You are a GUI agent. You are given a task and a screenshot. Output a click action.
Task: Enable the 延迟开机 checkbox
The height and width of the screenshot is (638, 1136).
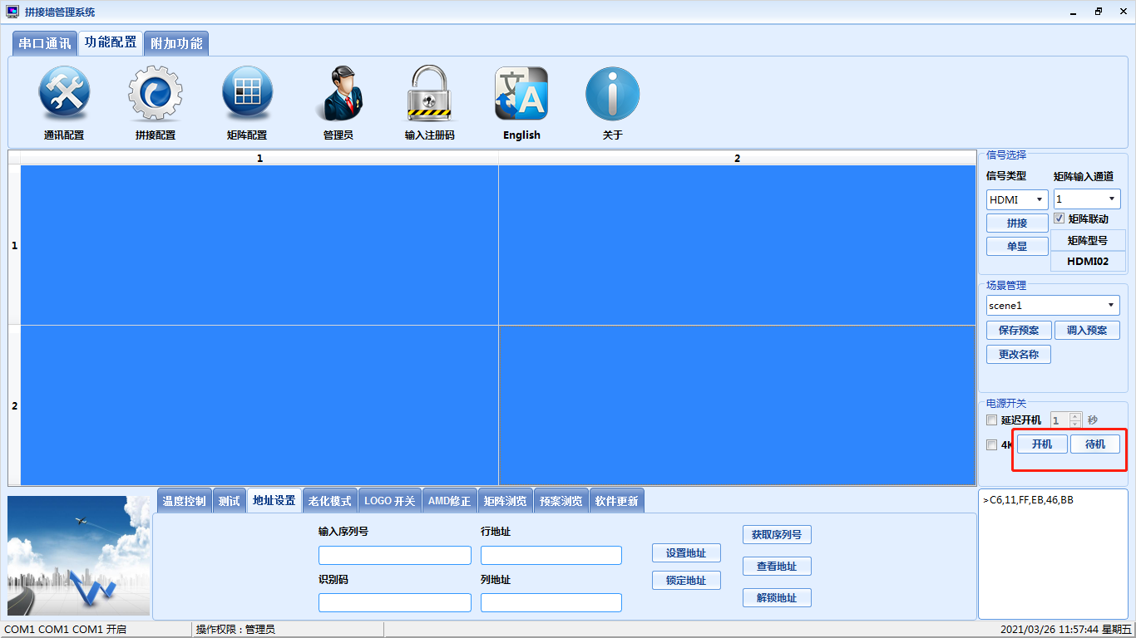point(991,420)
